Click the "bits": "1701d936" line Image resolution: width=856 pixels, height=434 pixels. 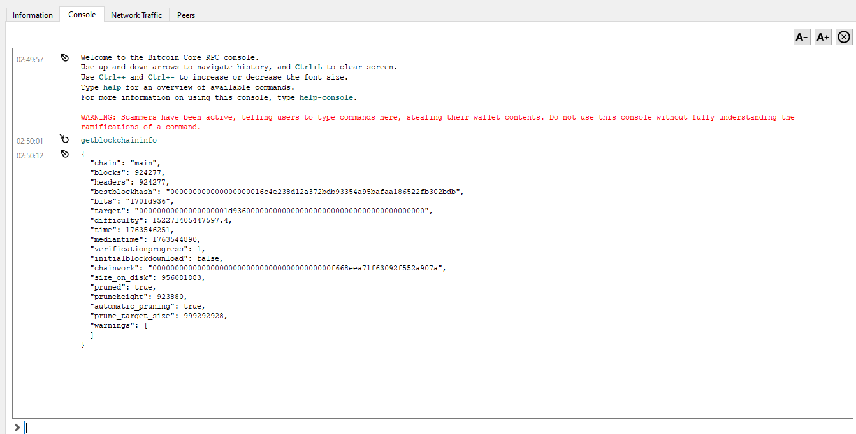pyautogui.click(x=132, y=201)
